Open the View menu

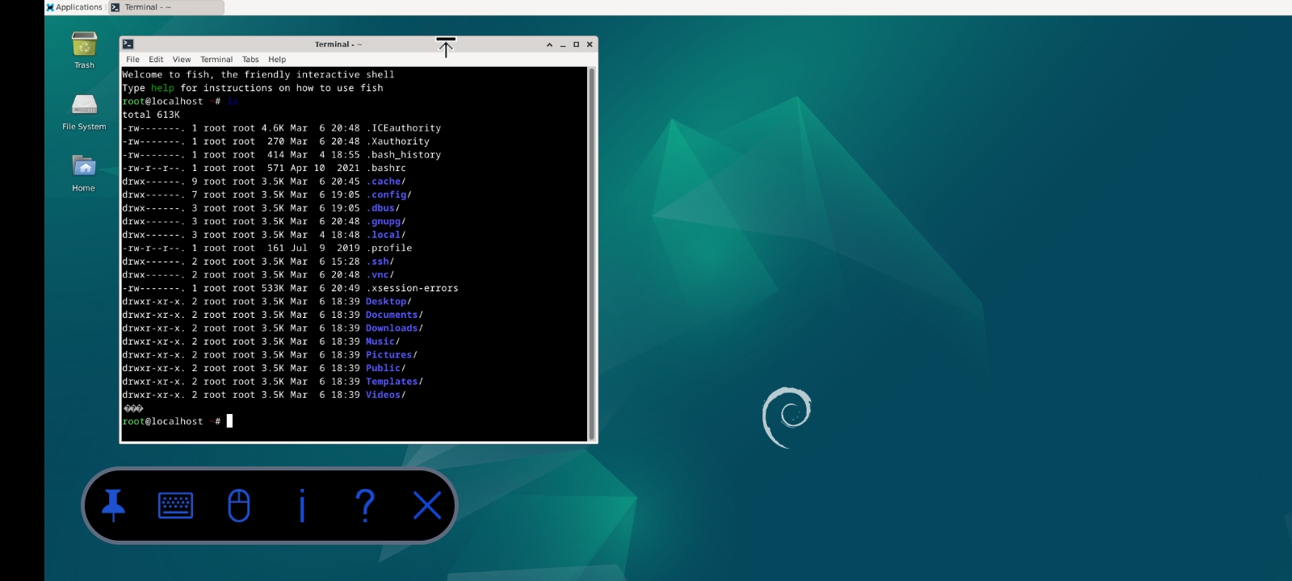(x=182, y=60)
